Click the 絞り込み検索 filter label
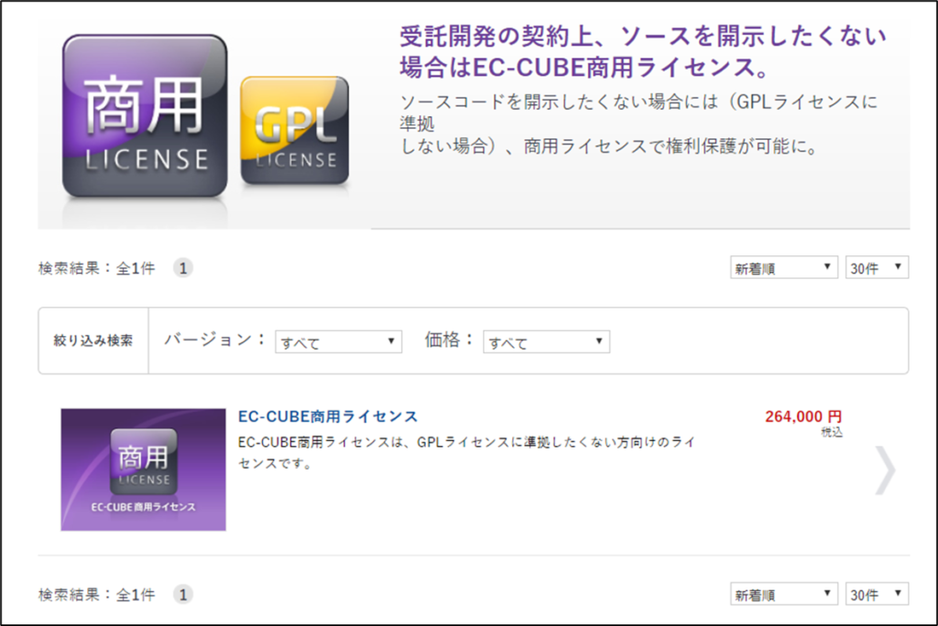Screen dimensions: 938x626 pos(93,340)
